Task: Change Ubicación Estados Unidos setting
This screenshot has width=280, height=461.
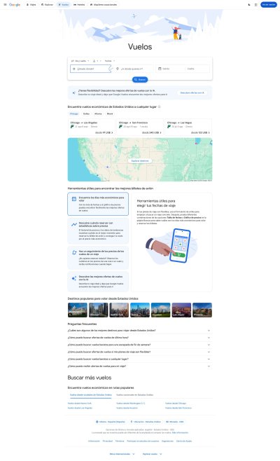Action: point(146,422)
